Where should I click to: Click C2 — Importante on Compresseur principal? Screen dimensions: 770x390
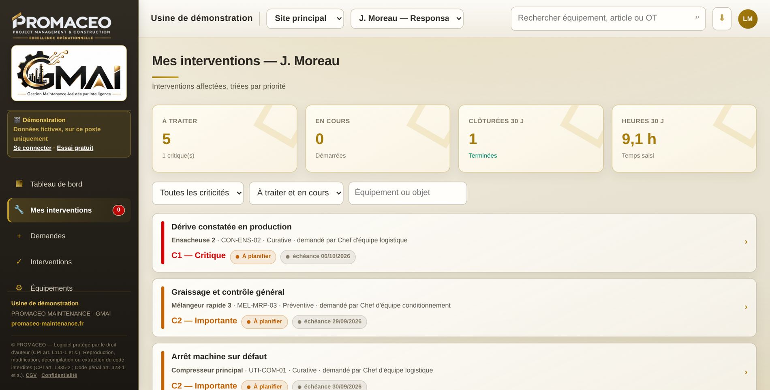click(x=204, y=386)
